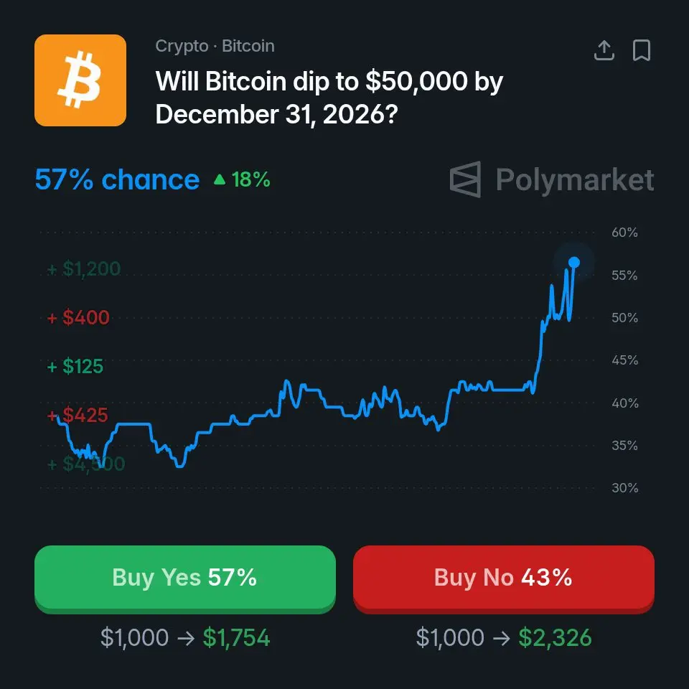Select the current price dot on chart

574,263
